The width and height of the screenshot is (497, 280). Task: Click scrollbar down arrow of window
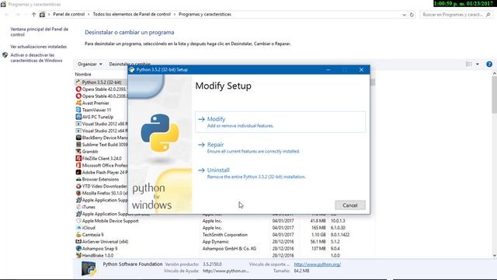[494, 256]
